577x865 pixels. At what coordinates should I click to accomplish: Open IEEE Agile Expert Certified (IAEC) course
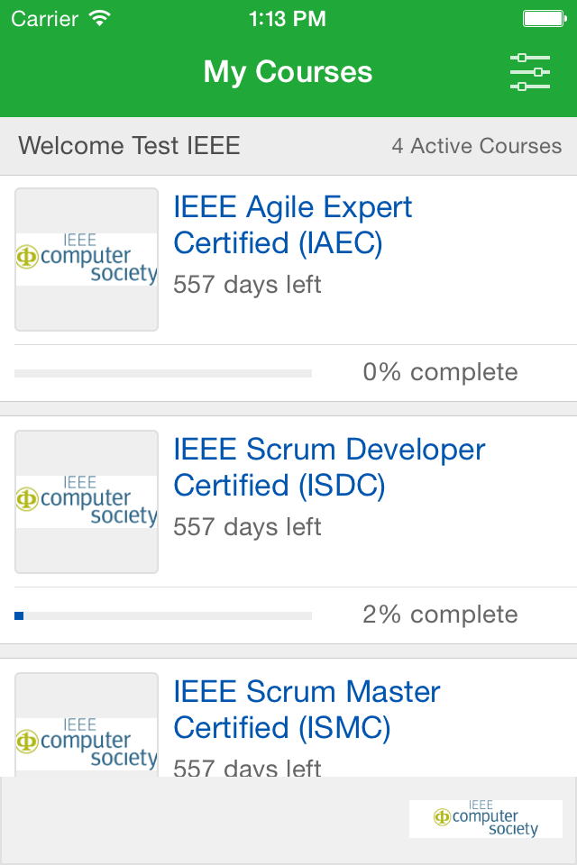[x=292, y=224]
